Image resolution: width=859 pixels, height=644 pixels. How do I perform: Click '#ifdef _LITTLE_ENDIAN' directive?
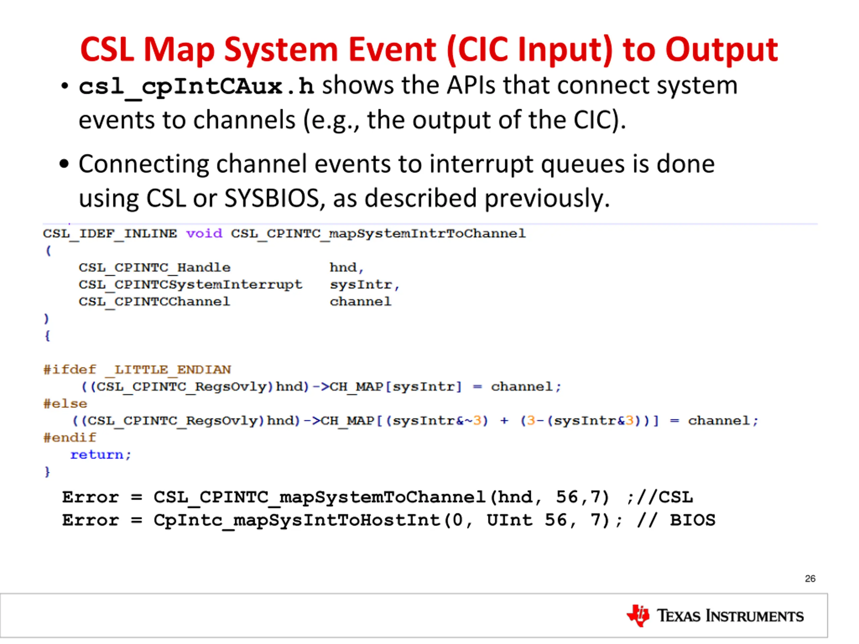pos(137,370)
